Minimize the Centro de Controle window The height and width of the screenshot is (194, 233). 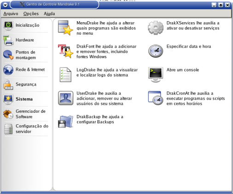pyautogui.click(x=214, y=5)
